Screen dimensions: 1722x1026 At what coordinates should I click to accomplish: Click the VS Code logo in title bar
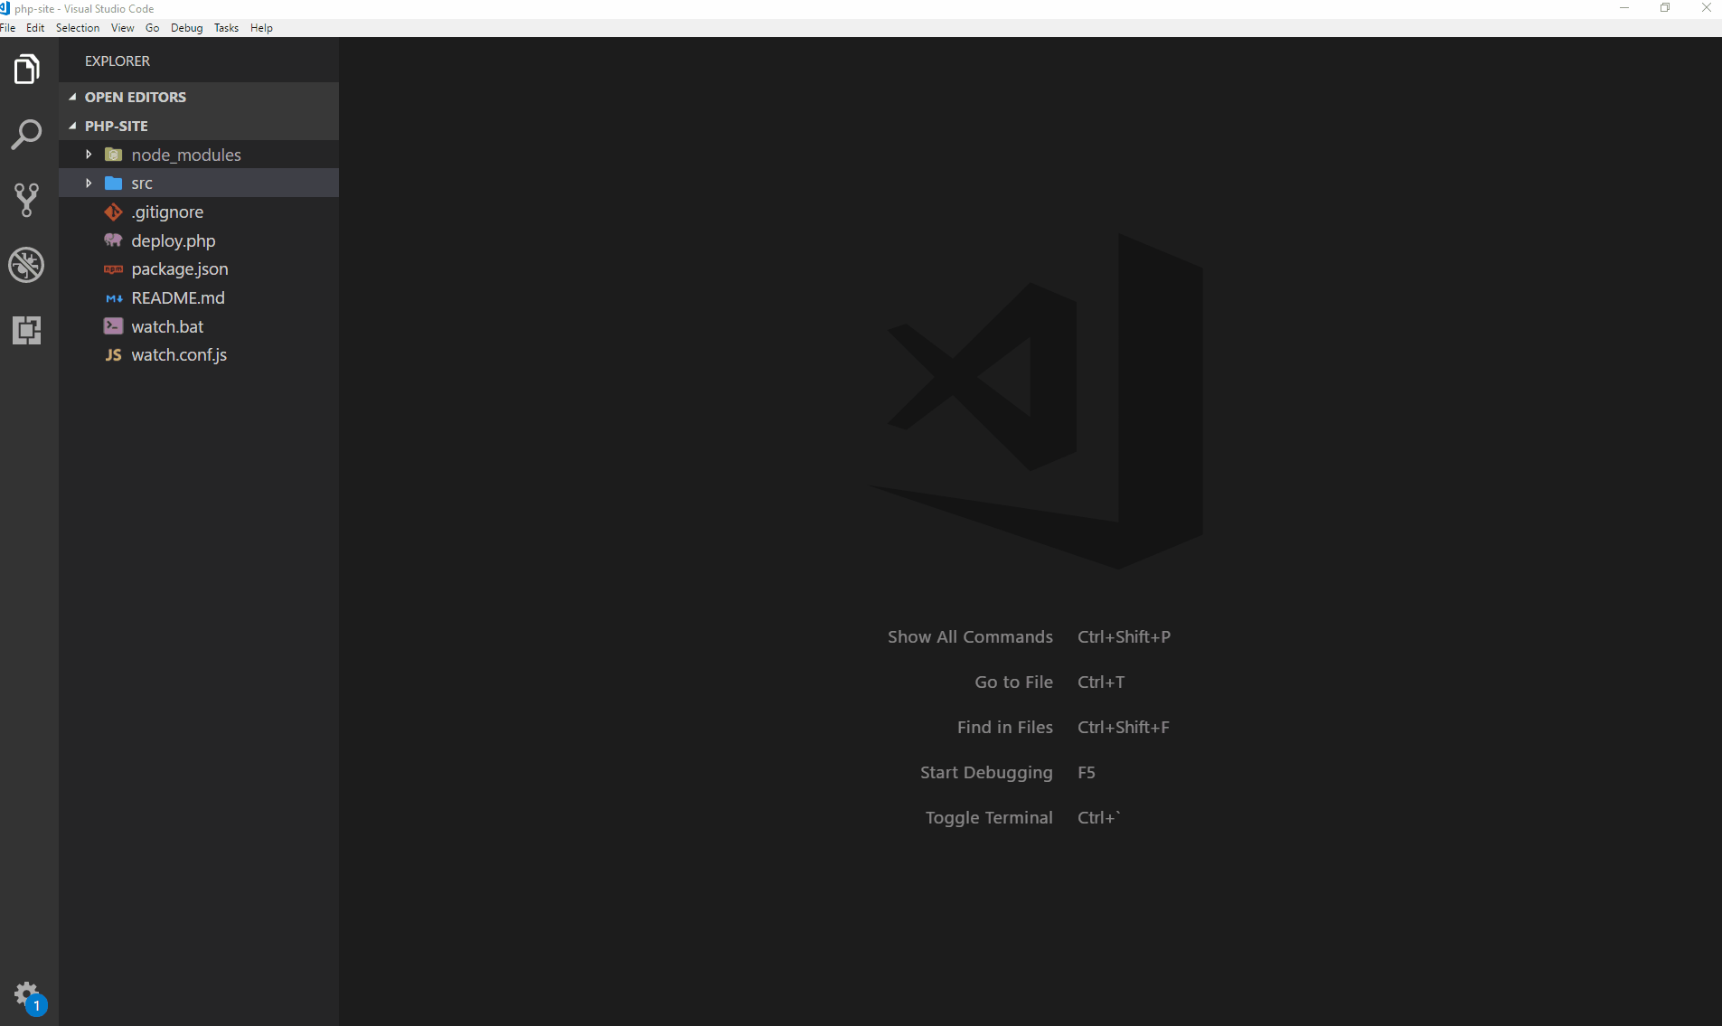pyautogui.click(x=5, y=8)
